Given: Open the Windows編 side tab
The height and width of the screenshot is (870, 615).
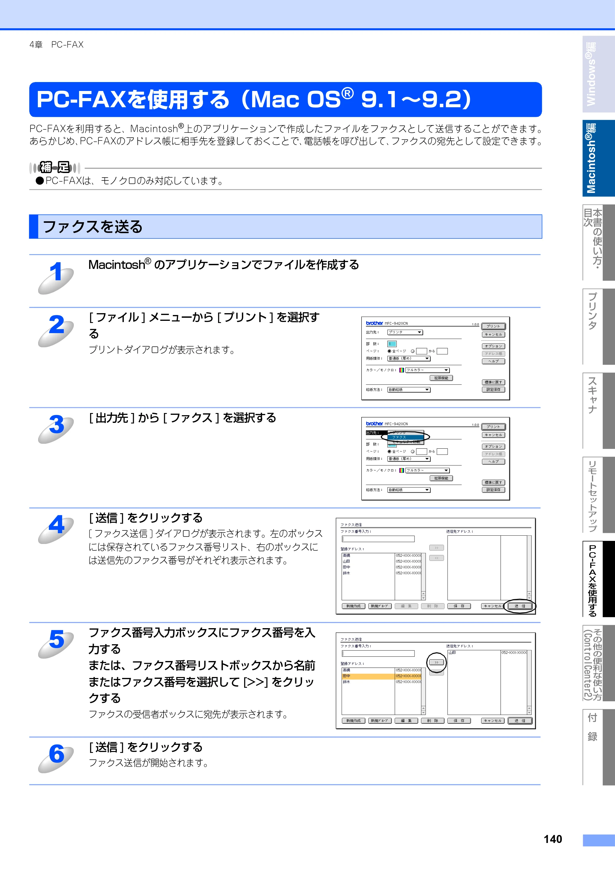Looking at the screenshot, I should tap(598, 74).
